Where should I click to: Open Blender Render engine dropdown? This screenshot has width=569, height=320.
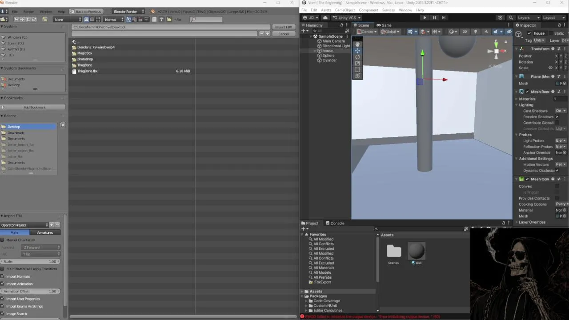click(x=128, y=12)
